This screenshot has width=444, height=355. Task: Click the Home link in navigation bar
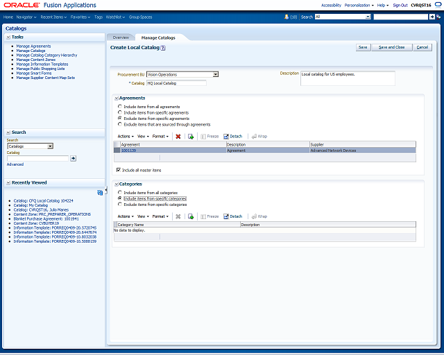click(8, 17)
